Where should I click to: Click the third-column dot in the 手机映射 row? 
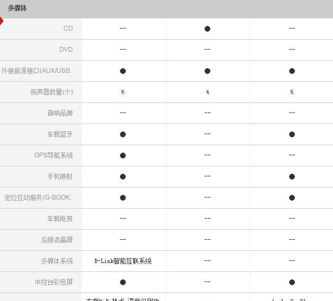click(x=292, y=177)
